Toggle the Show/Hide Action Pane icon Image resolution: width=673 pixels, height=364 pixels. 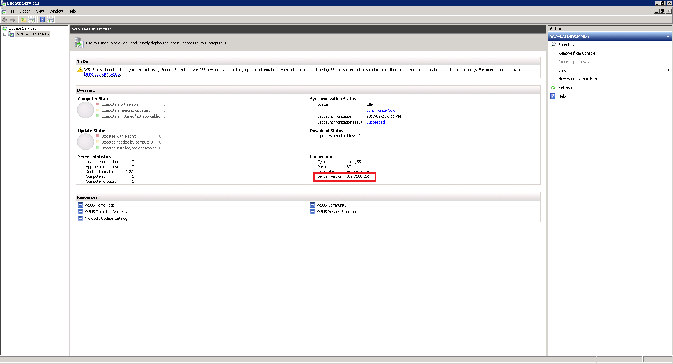tap(51, 20)
